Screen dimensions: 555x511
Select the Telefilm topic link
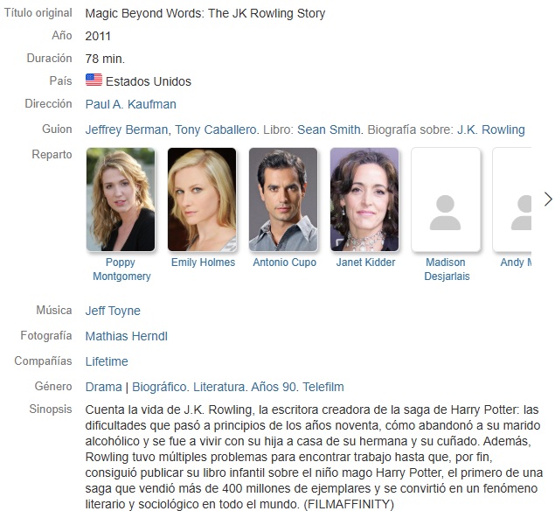(x=323, y=387)
